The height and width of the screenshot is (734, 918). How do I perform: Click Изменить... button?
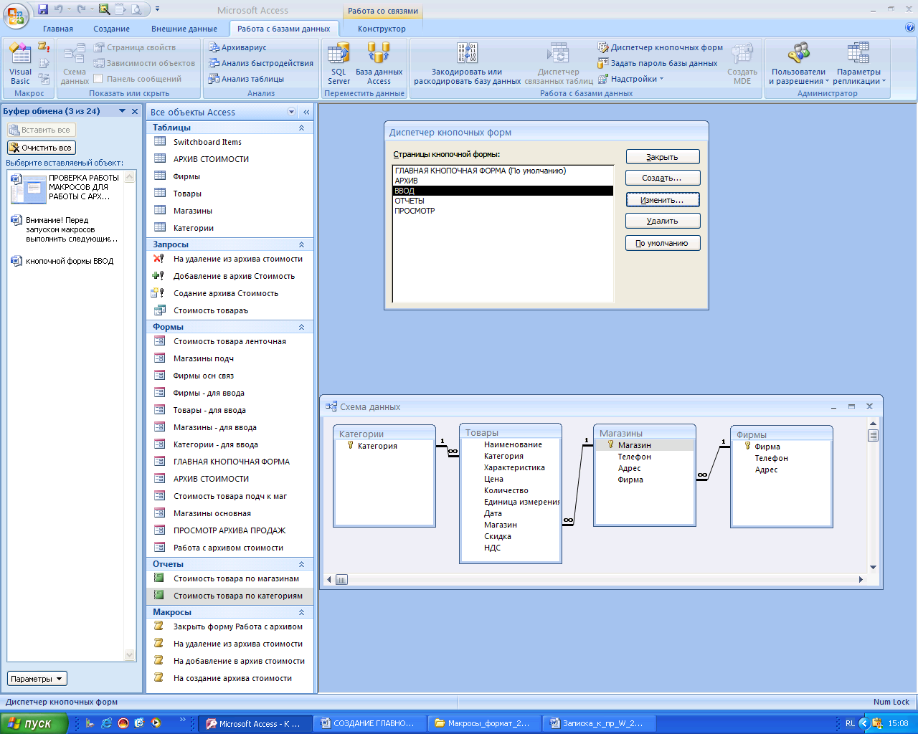663,200
